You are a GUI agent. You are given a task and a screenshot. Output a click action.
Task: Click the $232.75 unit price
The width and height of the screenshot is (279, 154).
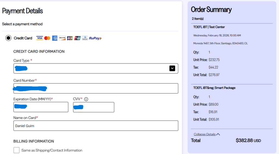point(214,60)
